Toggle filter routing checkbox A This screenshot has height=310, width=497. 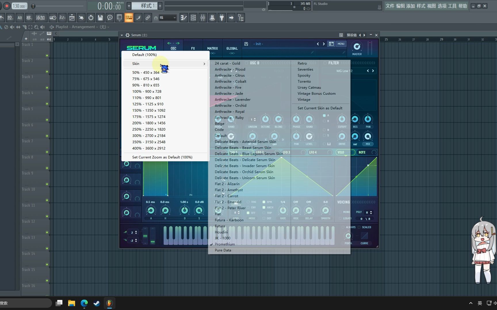point(324,115)
